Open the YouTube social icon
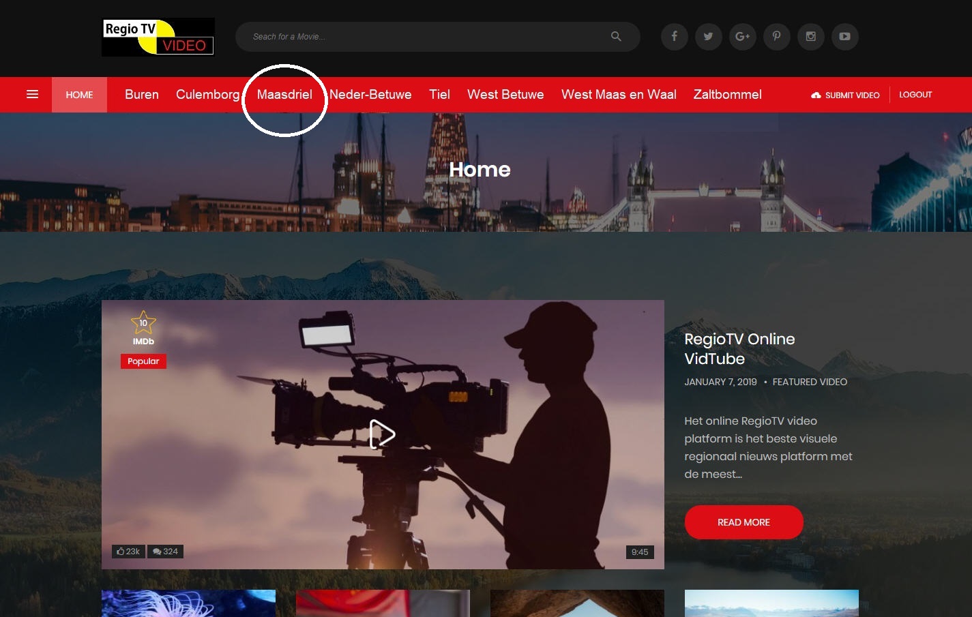The height and width of the screenshot is (617, 972). point(844,37)
